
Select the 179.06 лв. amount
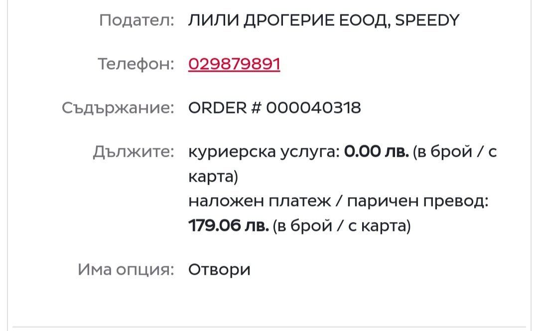pos(229,226)
